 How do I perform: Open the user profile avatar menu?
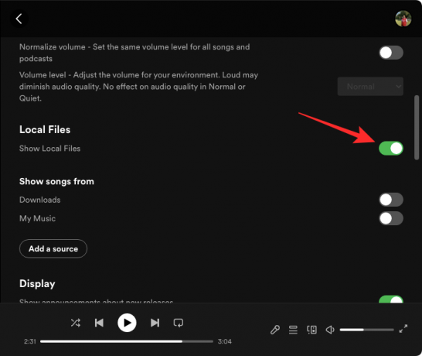(403, 19)
